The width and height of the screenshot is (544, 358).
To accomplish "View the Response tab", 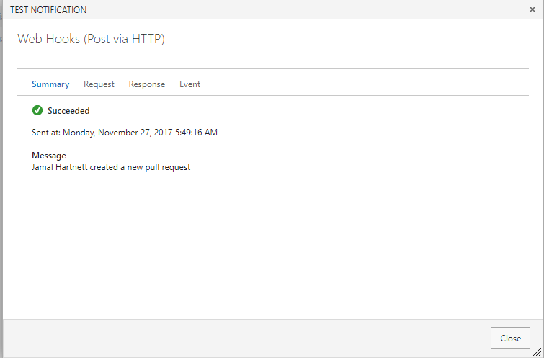I will pyautogui.click(x=147, y=84).
